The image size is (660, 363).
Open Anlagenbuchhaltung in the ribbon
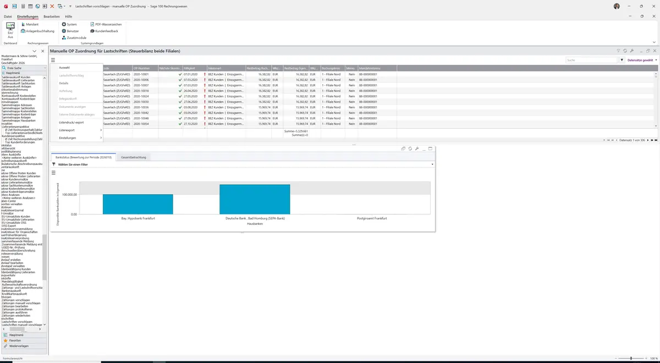coord(37,31)
